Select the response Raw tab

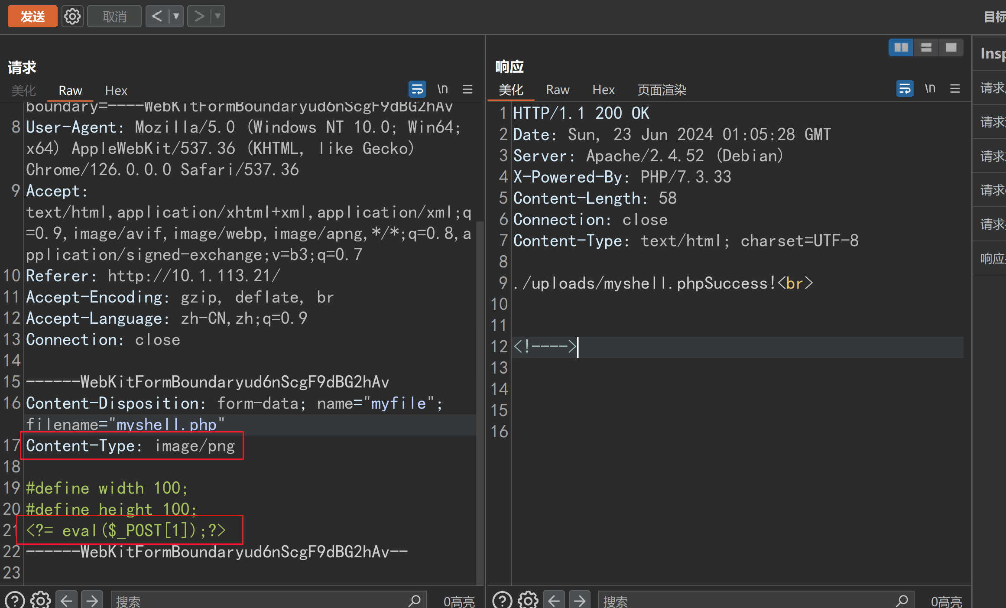point(558,90)
